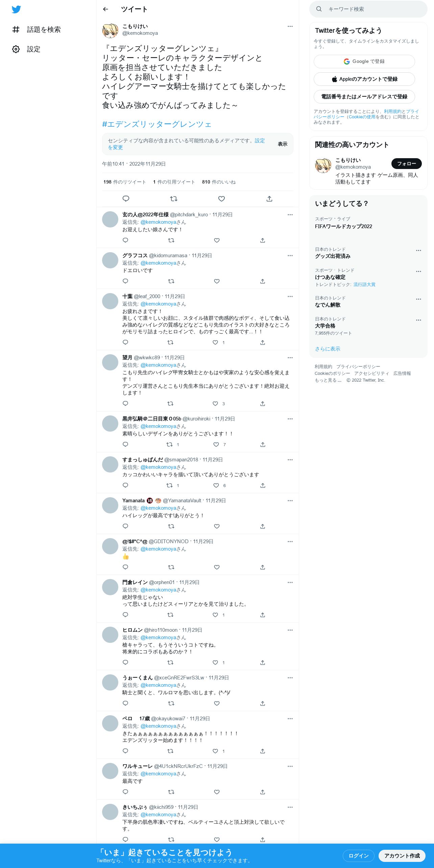The image size is (434, 868).
Task: Register with Google で登録 button
Action: click(x=364, y=62)
